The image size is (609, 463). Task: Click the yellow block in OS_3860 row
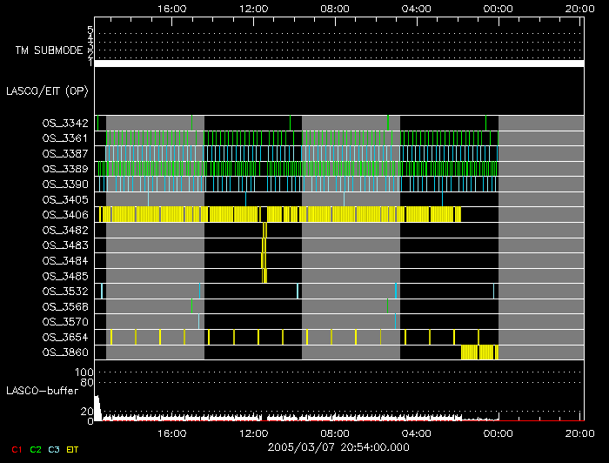(x=479, y=352)
